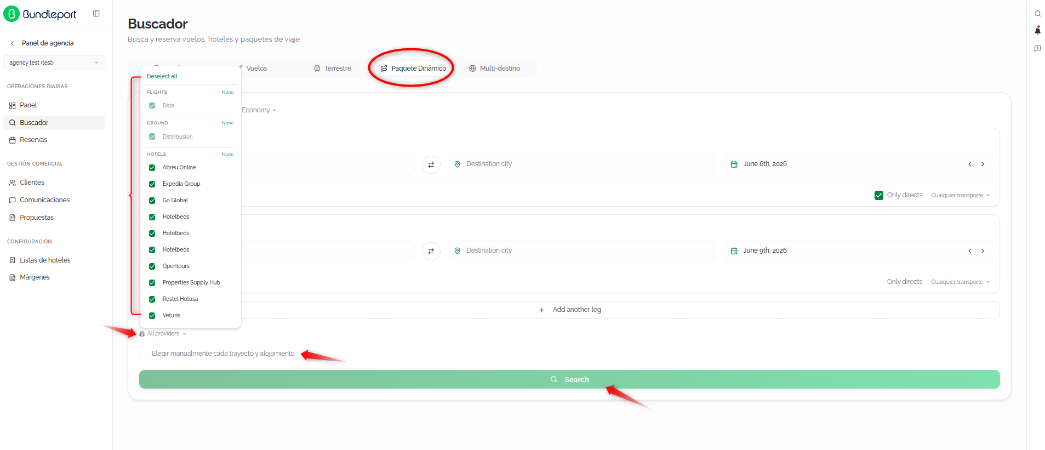Go to next day for June 6th leg
The width and height of the screenshot is (1045, 450).
click(983, 164)
